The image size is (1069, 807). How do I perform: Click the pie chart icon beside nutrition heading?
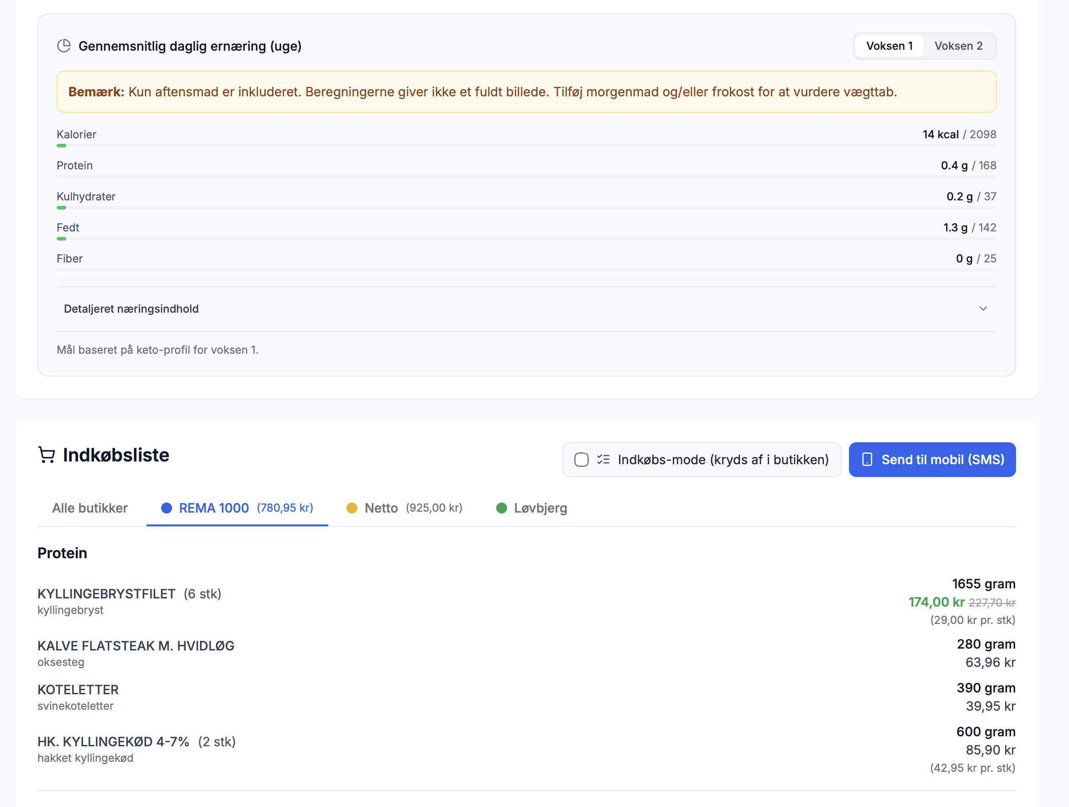click(x=64, y=46)
